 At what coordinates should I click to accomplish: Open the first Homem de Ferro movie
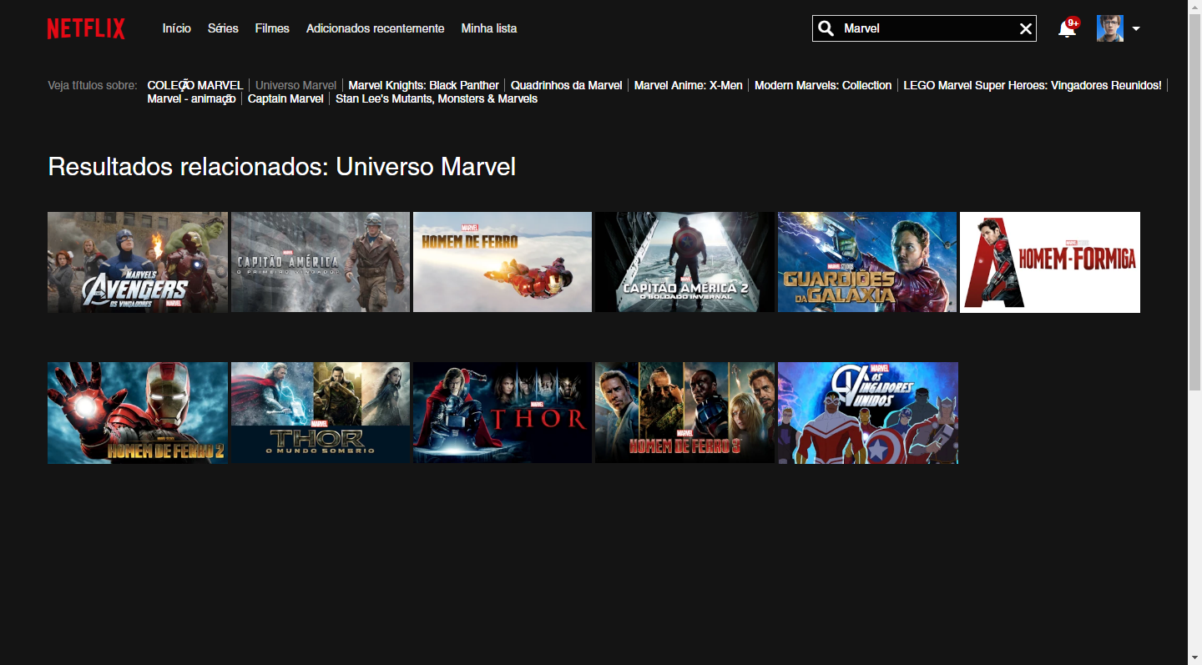coord(503,262)
